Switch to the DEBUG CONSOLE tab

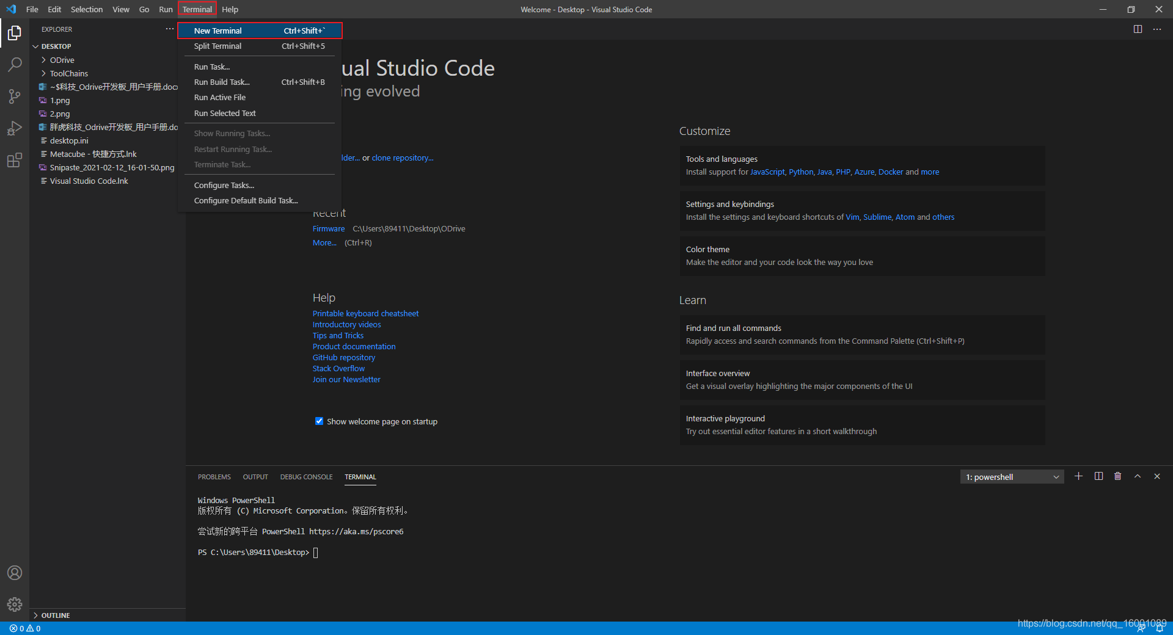pyautogui.click(x=307, y=477)
